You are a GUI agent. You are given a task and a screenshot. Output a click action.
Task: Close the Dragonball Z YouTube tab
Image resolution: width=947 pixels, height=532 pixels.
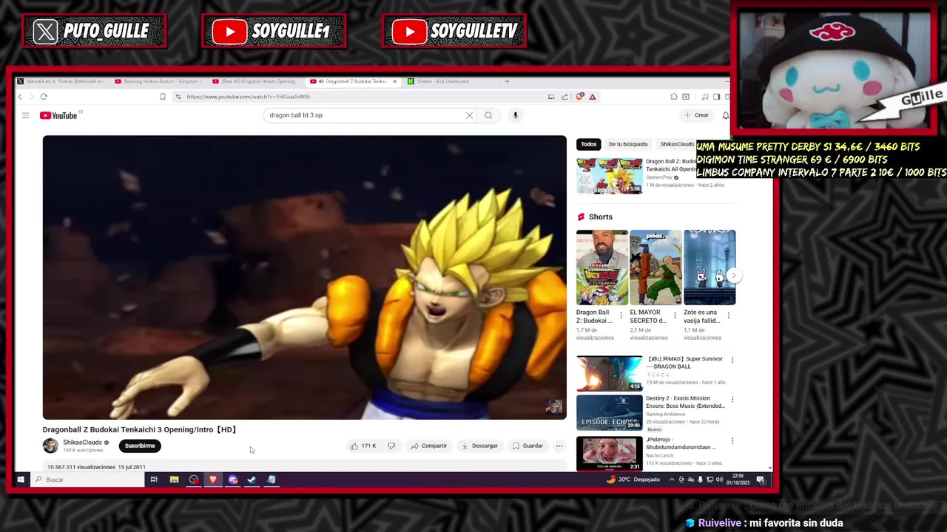(x=394, y=81)
